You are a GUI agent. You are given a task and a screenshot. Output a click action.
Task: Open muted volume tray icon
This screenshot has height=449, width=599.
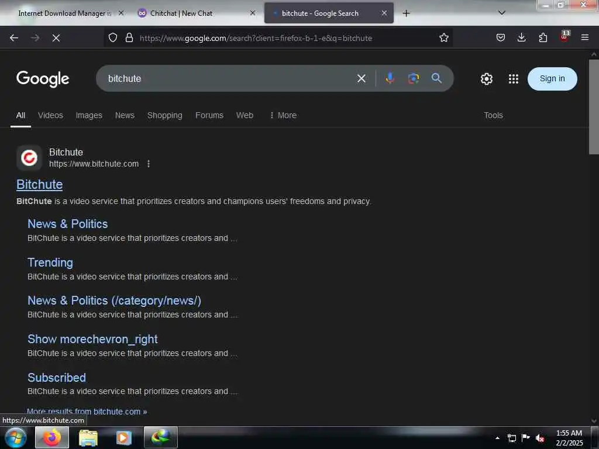pos(539,438)
